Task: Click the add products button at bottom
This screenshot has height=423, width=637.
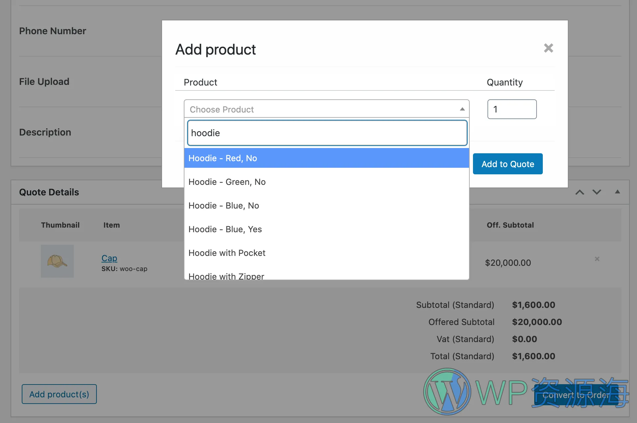Action: [59, 394]
